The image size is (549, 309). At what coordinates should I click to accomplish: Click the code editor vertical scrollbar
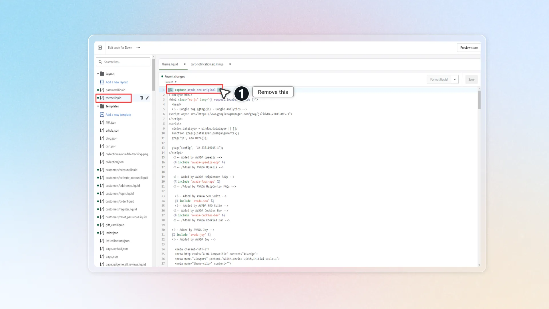(x=479, y=100)
